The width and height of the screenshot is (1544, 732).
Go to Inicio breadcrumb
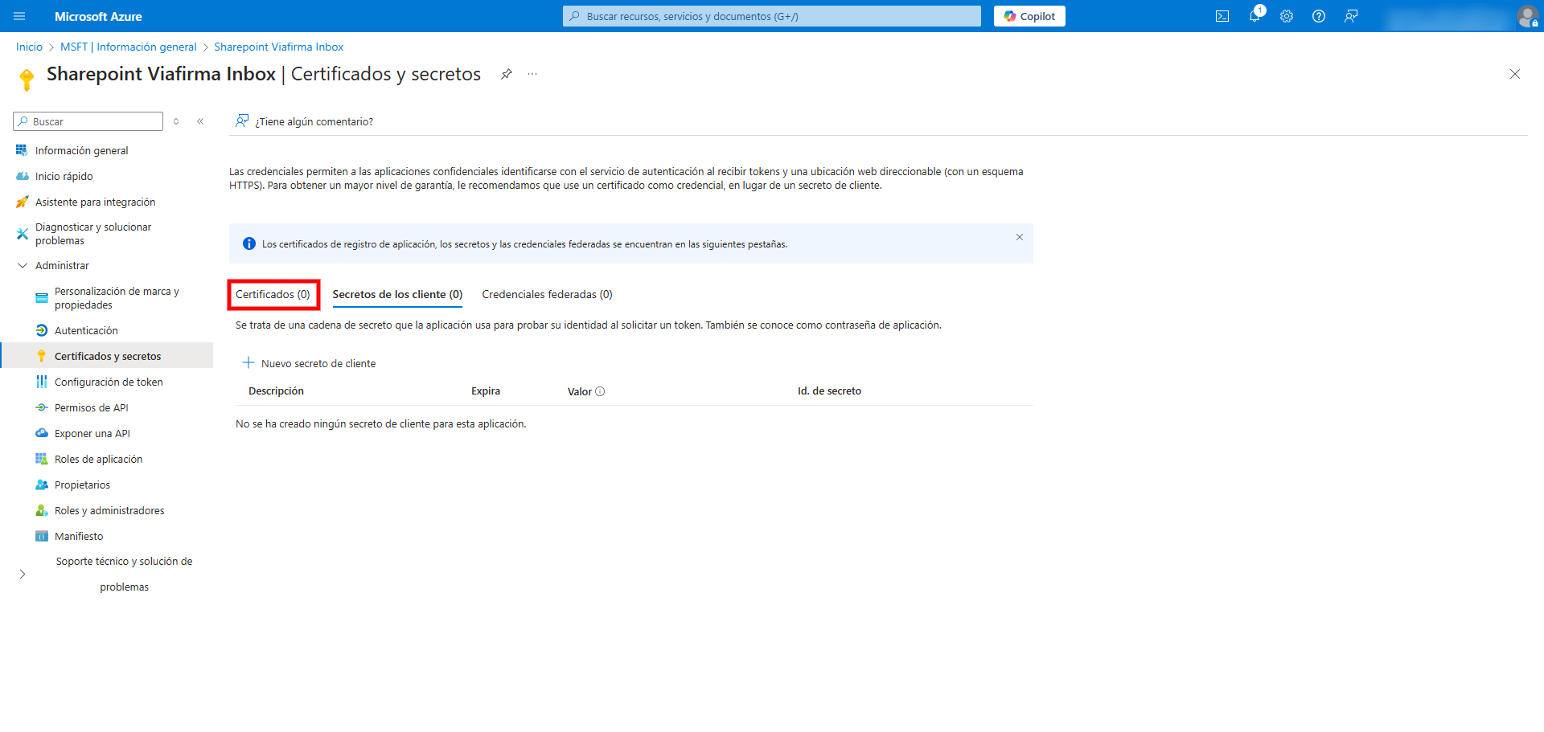[x=29, y=47]
